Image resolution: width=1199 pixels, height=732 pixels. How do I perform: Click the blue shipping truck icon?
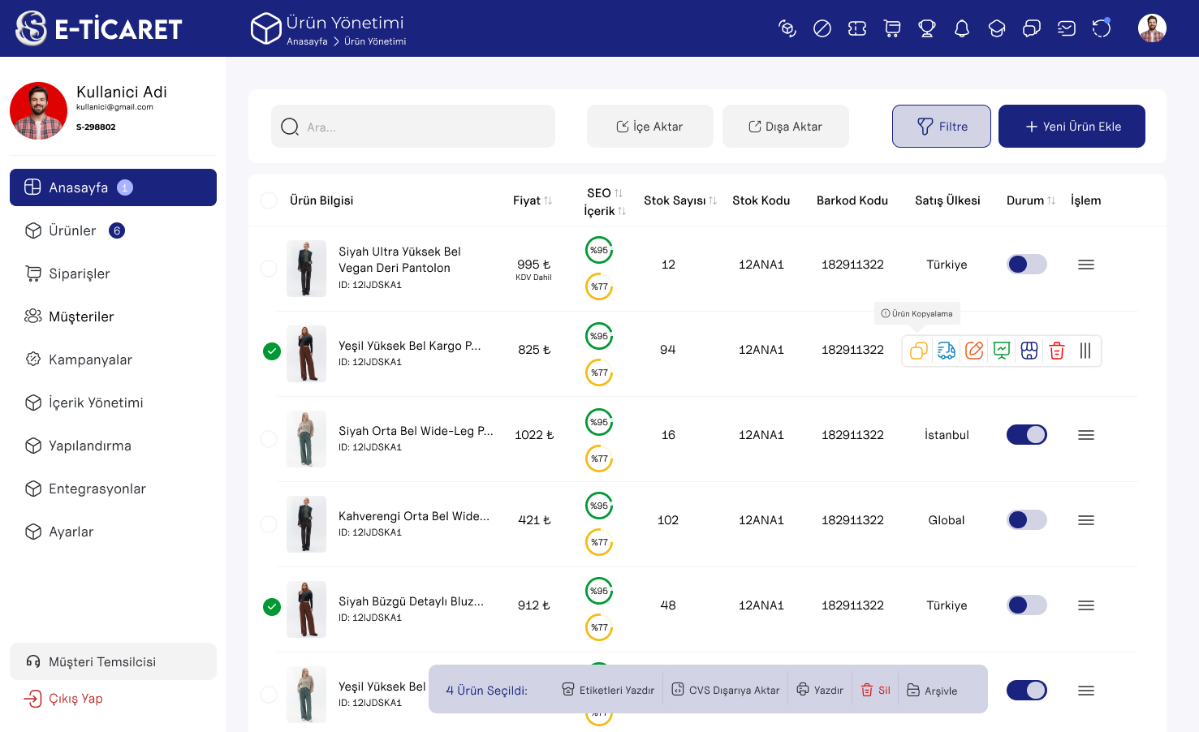pos(946,351)
